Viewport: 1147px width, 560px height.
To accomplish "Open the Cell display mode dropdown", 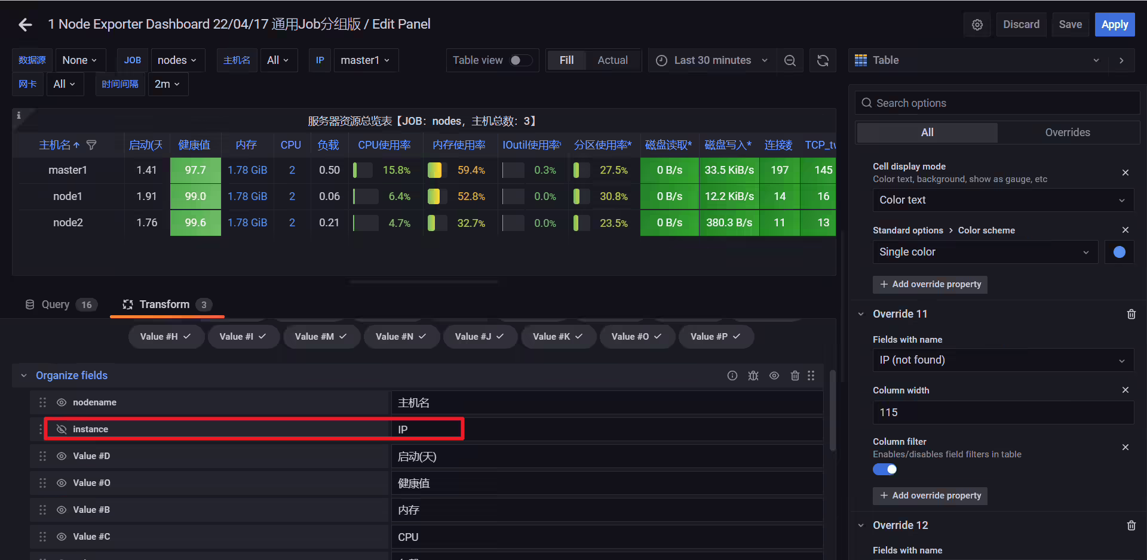I will coord(1003,200).
